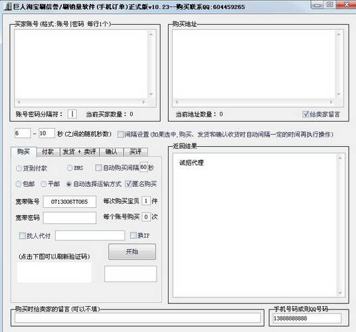
Task: Switch to the 购买 tab
Action: (x=24, y=151)
